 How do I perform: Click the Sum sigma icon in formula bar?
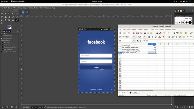tap(140, 41)
